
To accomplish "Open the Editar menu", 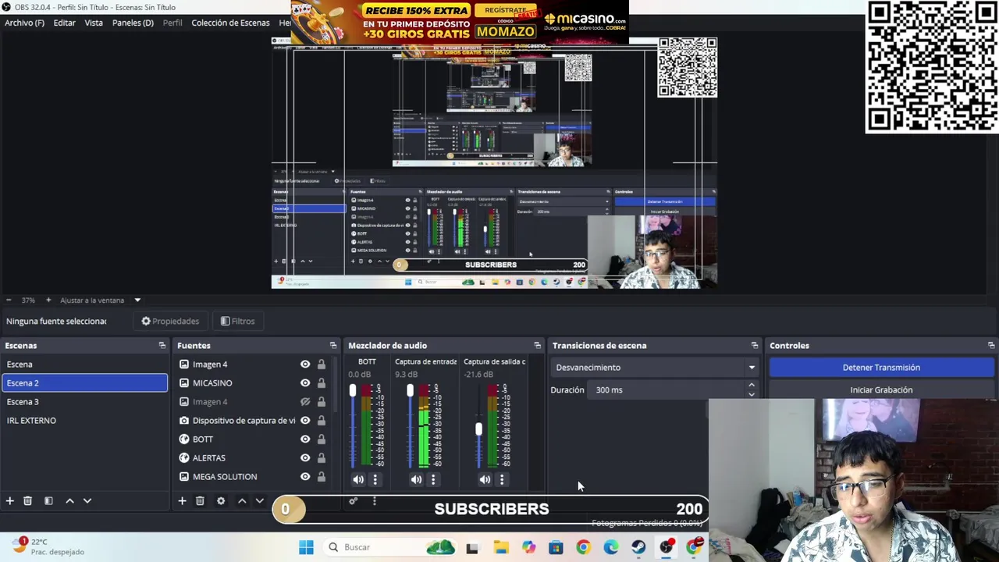I will [x=65, y=23].
